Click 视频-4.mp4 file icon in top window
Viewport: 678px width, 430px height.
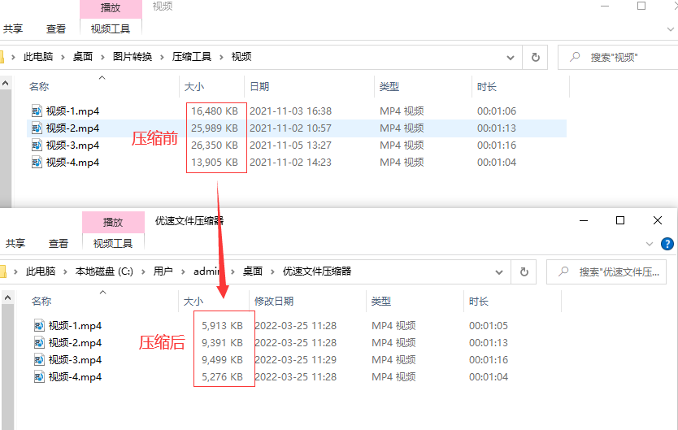[x=37, y=163]
